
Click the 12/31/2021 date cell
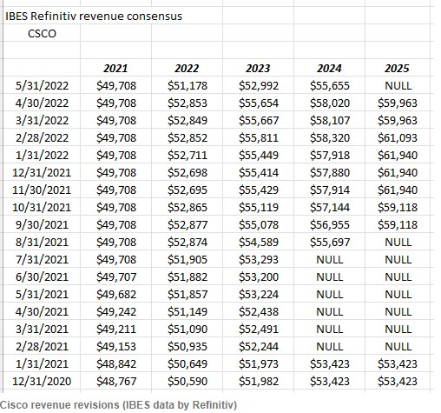[42, 173]
